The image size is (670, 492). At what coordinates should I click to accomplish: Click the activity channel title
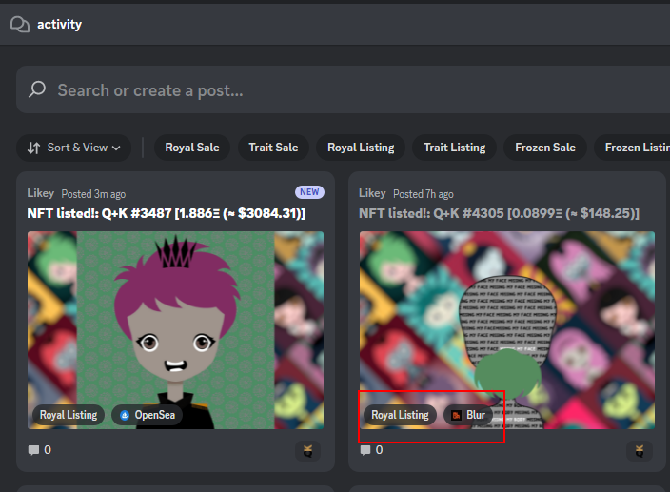tap(59, 25)
